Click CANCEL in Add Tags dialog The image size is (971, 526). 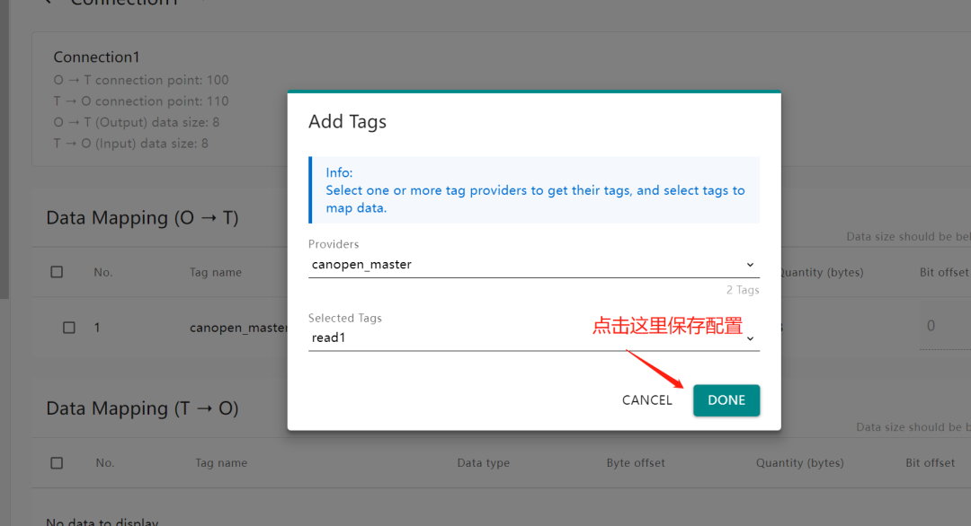coord(646,400)
